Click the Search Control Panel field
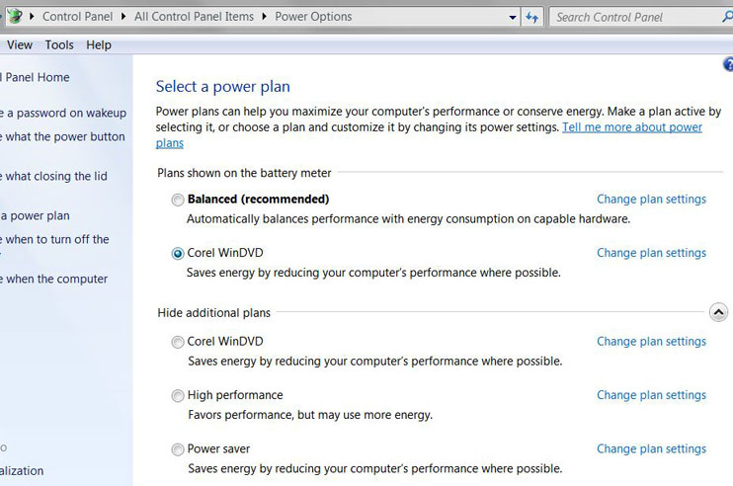 pyautogui.click(x=632, y=17)
